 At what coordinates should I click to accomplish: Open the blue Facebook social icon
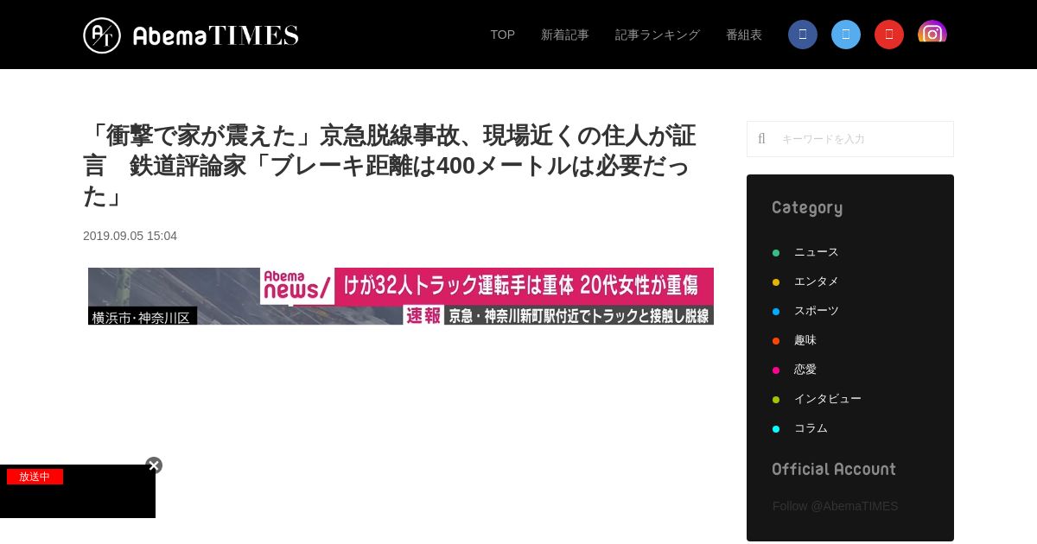point(803,35)
